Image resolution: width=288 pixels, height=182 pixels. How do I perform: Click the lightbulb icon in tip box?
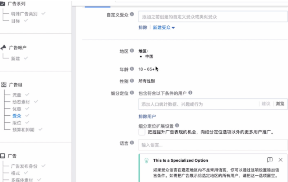146,161
